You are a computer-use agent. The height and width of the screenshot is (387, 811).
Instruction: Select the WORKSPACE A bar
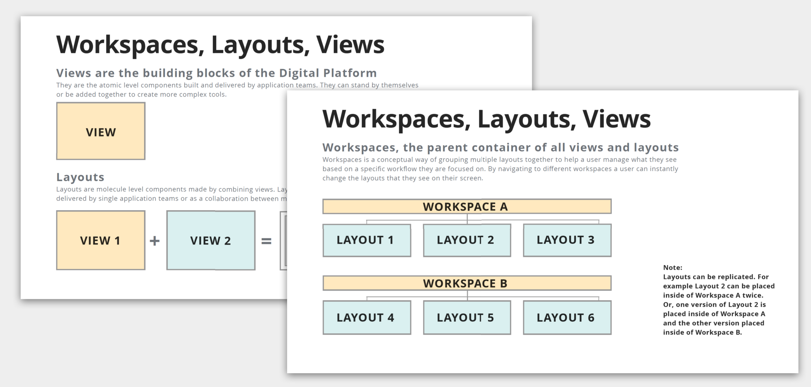click(x=467, y=206)
